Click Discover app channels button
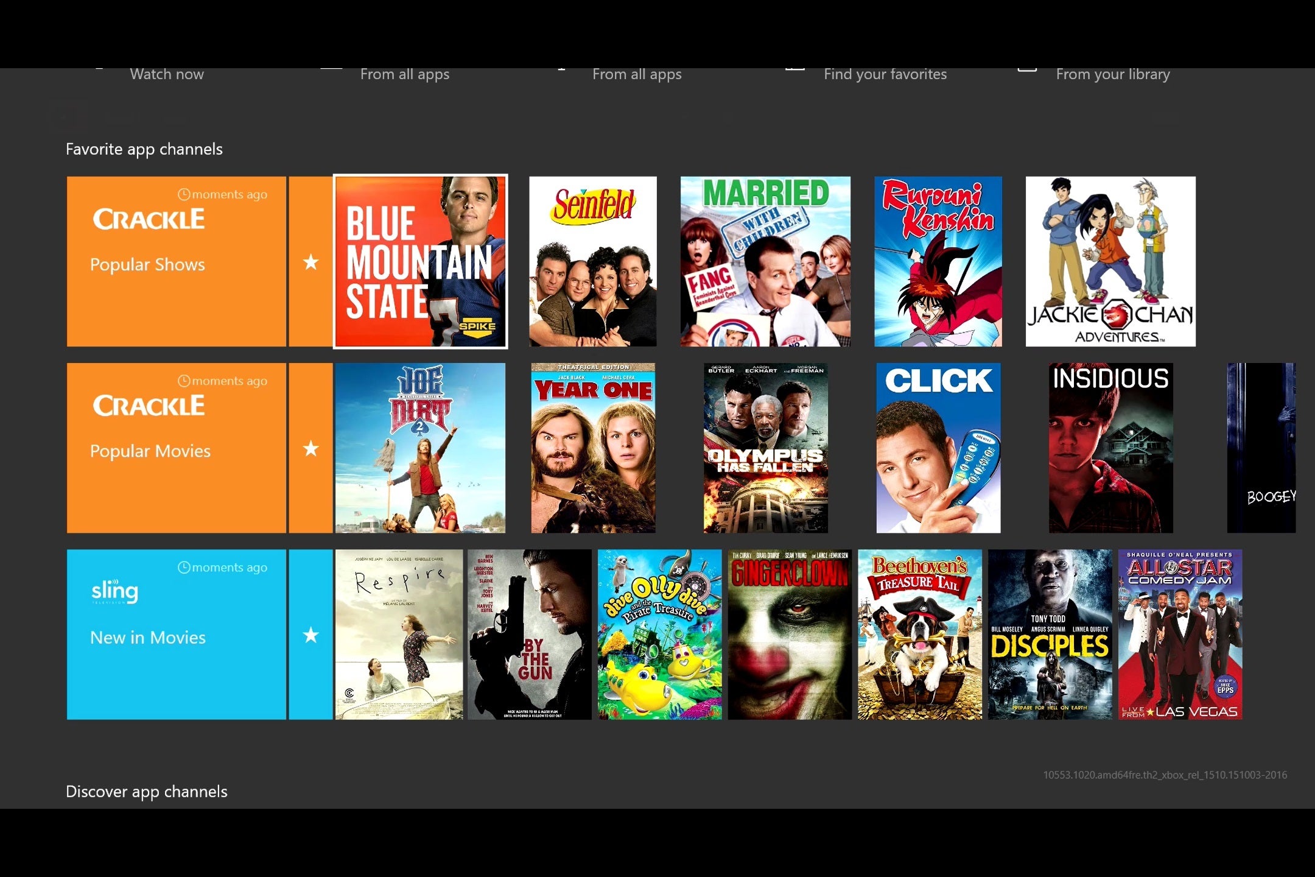Screen dimensions: 1315x877 coord(146,792)
